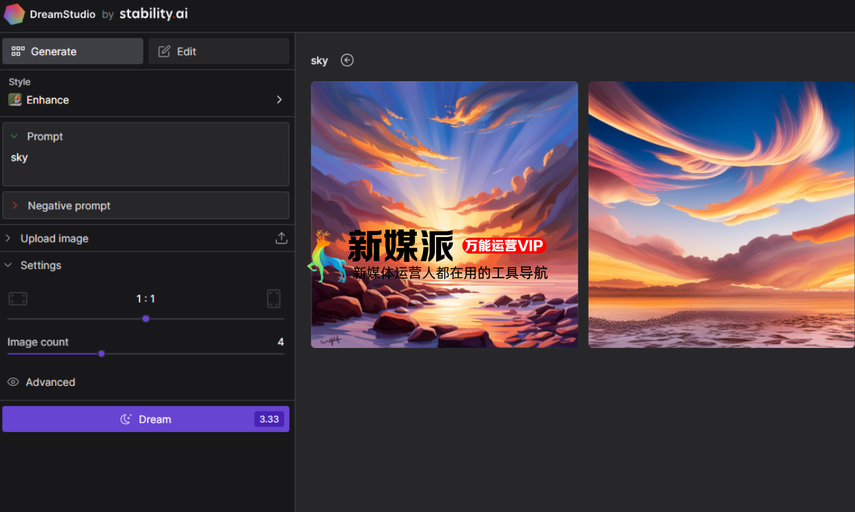The height and width of the screenshot is (512, 855).
Task: Switch to the Generate tab
Action: (x=72, y=51)
